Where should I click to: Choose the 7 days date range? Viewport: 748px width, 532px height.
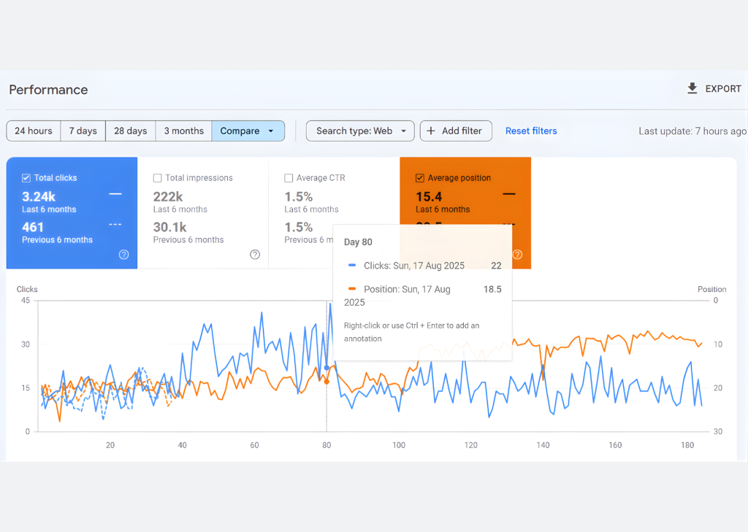[83, 131]
